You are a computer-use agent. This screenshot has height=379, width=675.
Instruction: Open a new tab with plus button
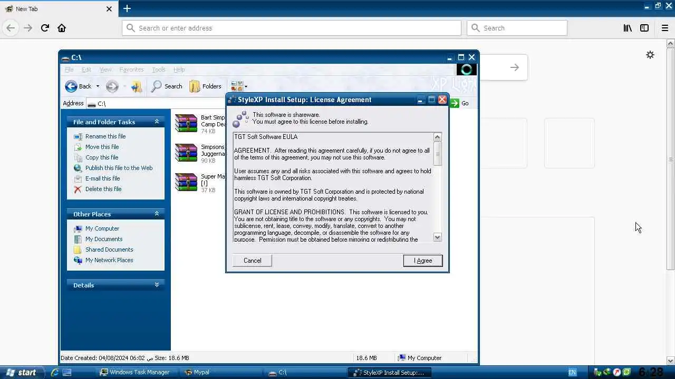127,8
